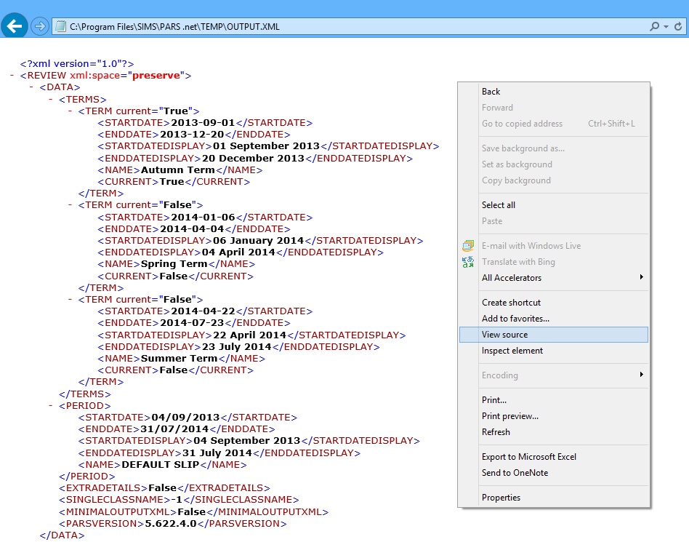Click Set as background entry

[x=553, y=164]
